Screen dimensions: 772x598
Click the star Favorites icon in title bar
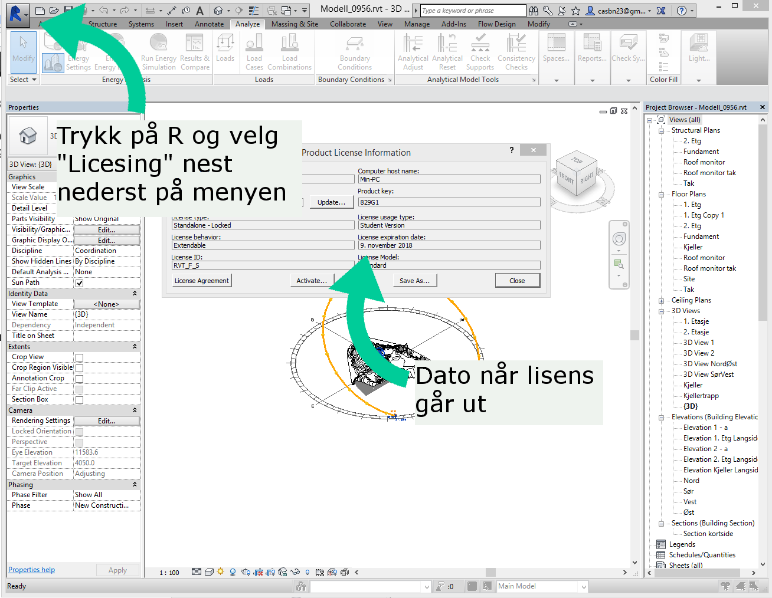click(x=575, y=11)
